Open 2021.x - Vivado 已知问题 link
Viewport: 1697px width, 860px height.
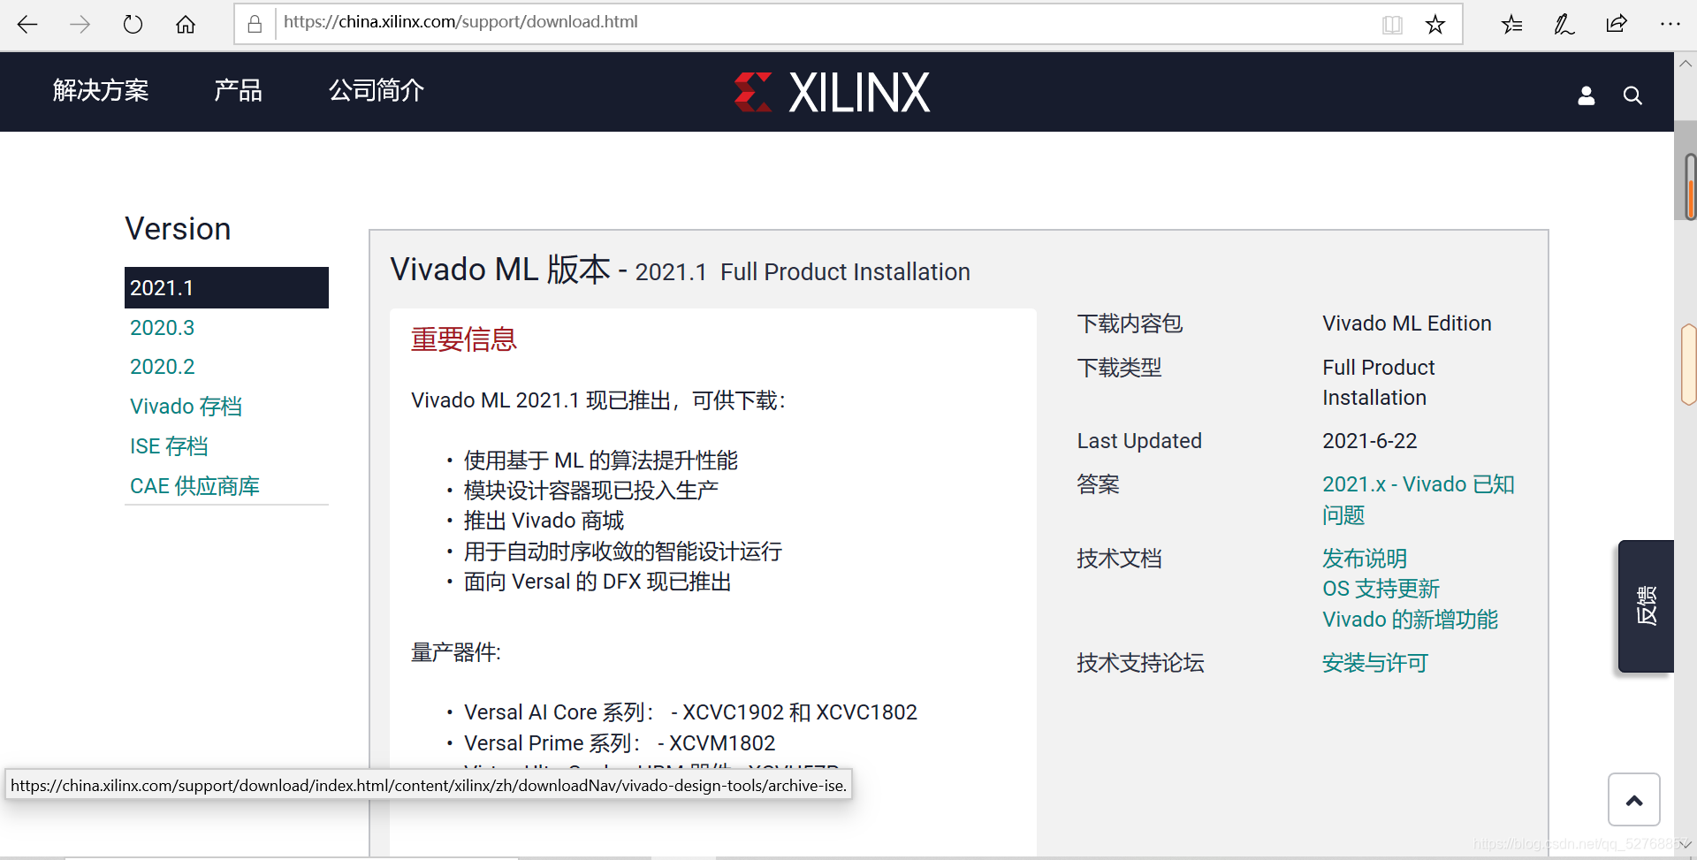[1418, 499]
